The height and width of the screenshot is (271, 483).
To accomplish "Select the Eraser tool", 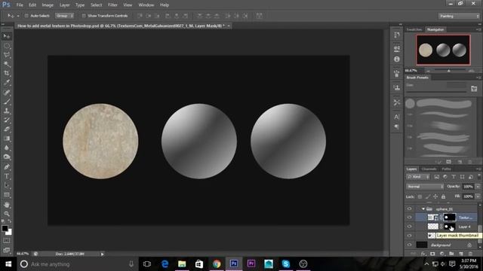I will click(7, 129).
